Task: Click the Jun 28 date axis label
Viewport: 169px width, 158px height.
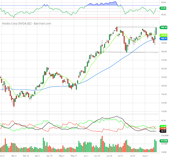Action: [109, 156]
